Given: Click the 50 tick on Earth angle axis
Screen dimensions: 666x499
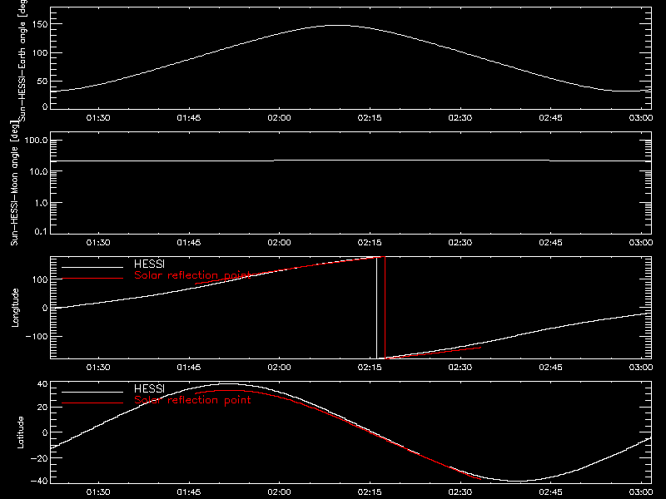Looking at the screenshot, I should [42, 82].
